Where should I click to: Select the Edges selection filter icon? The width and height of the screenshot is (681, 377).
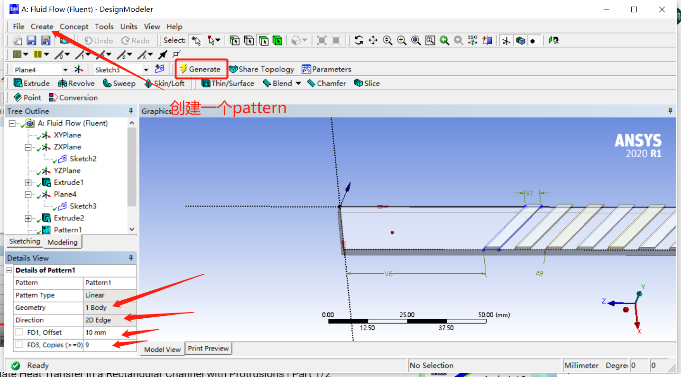coord(249,41)
